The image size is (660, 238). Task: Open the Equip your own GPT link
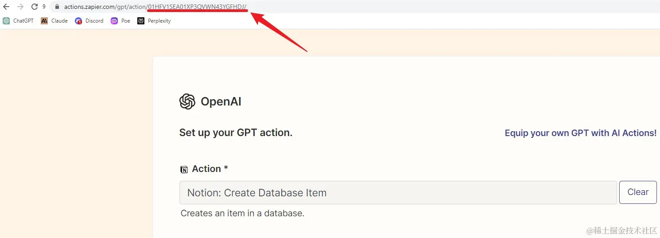point(581,133)
